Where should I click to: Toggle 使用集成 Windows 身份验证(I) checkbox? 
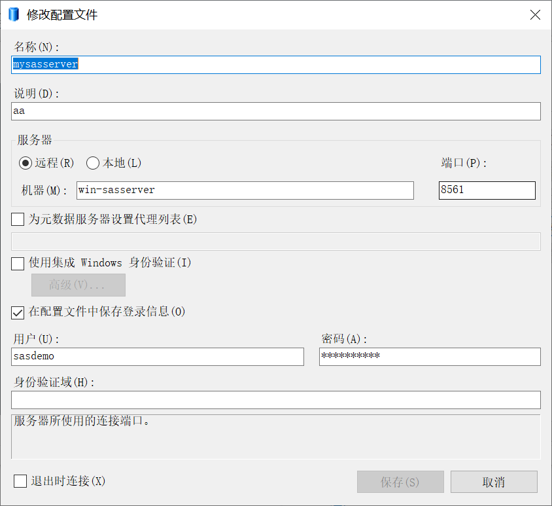click(18, 263)
